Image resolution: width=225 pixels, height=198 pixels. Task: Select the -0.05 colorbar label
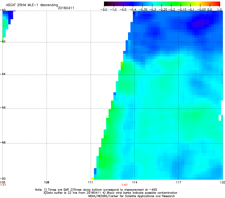click(201, 10)
